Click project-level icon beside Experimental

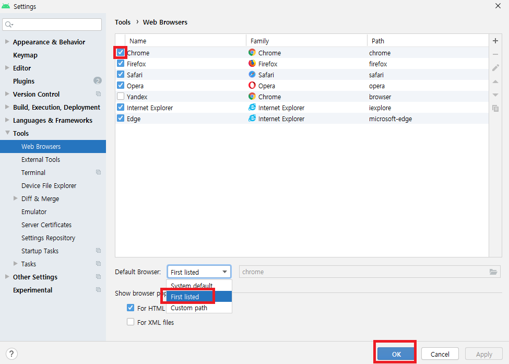pos(98,290)
